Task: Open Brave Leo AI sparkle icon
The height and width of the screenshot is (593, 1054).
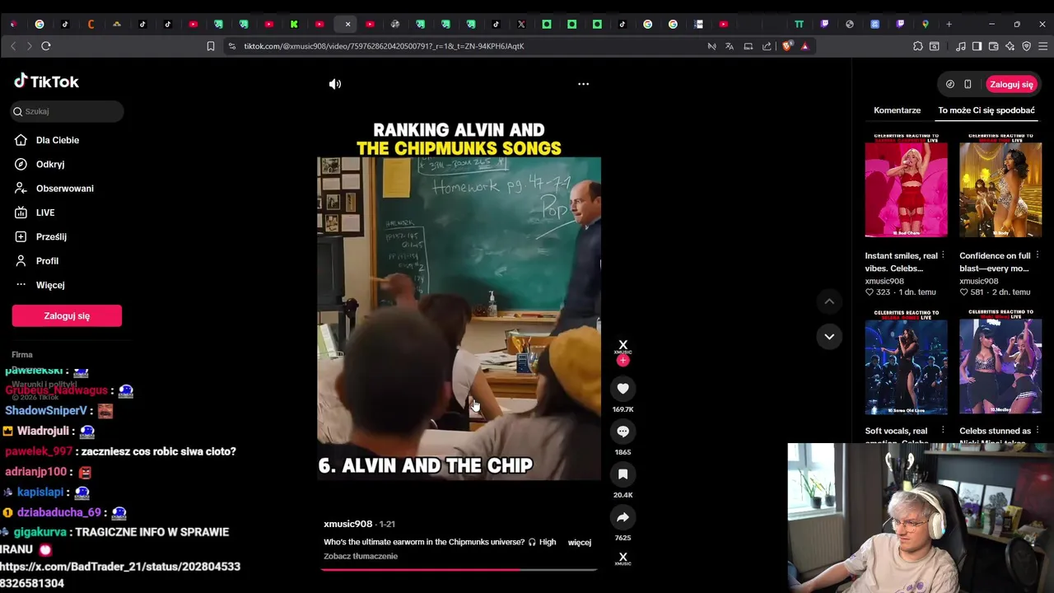Action: (1010, 46)
